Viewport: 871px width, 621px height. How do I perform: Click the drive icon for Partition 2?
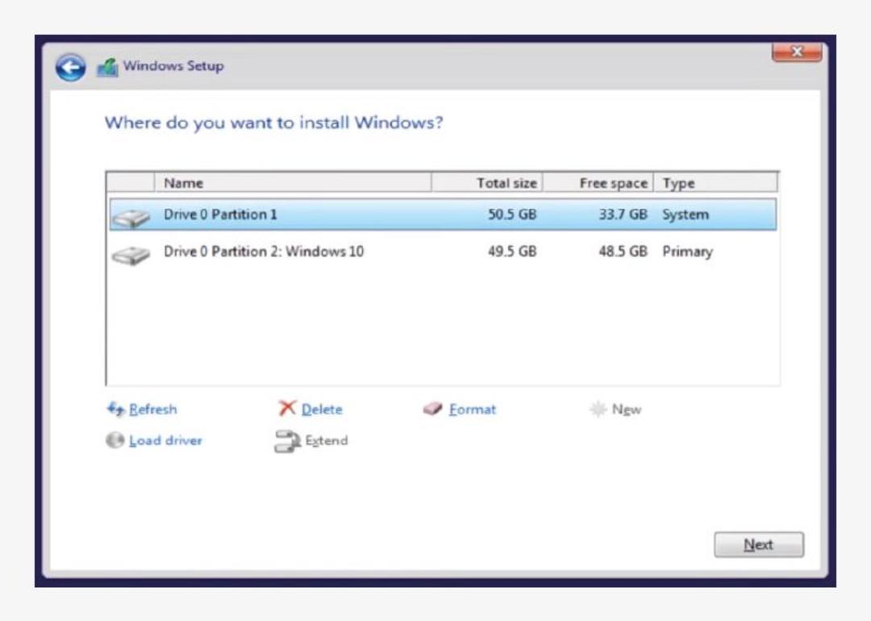coord(131,254)
